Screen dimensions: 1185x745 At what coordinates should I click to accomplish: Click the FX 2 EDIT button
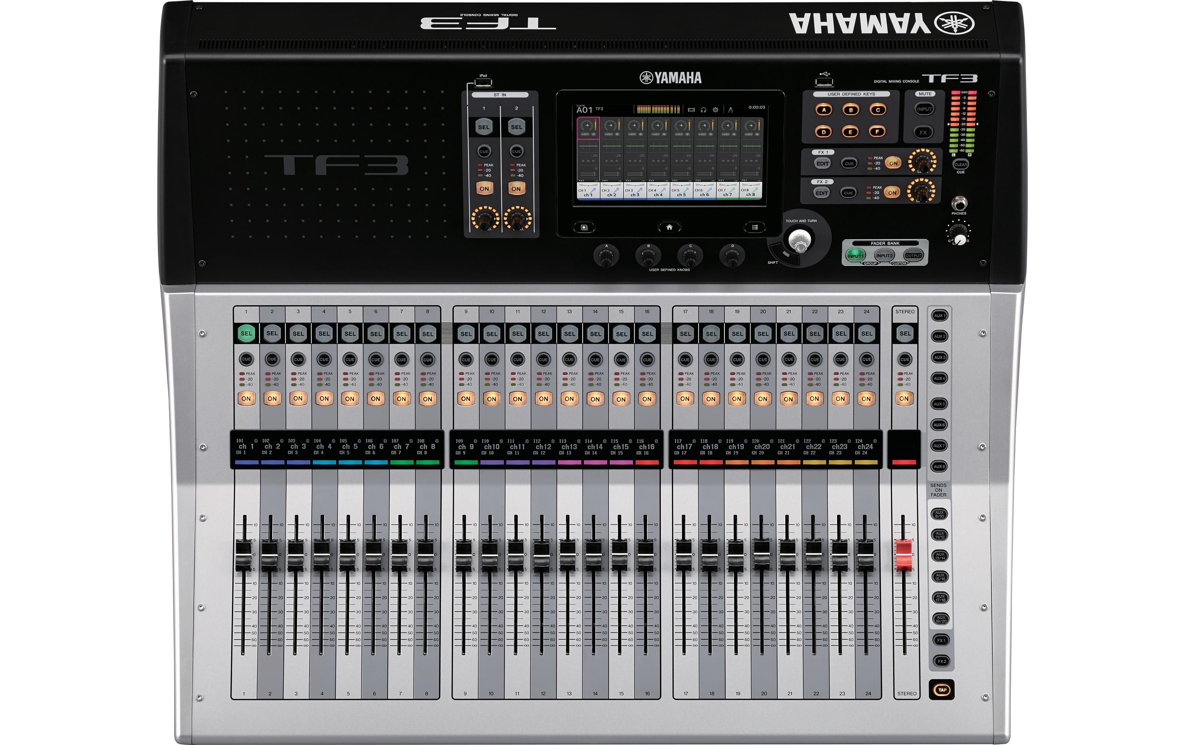[x=822, y=193]
